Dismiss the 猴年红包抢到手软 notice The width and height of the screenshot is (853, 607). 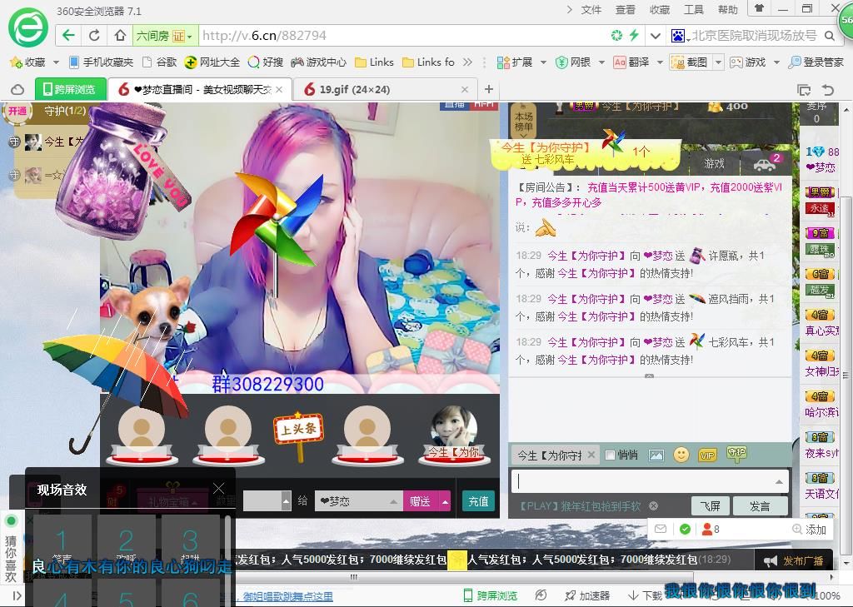pos(653,506)
